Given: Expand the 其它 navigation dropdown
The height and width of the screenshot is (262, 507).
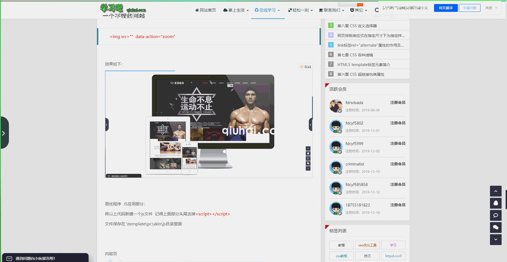Looking at the screenshot, I should tap(359, 10).
